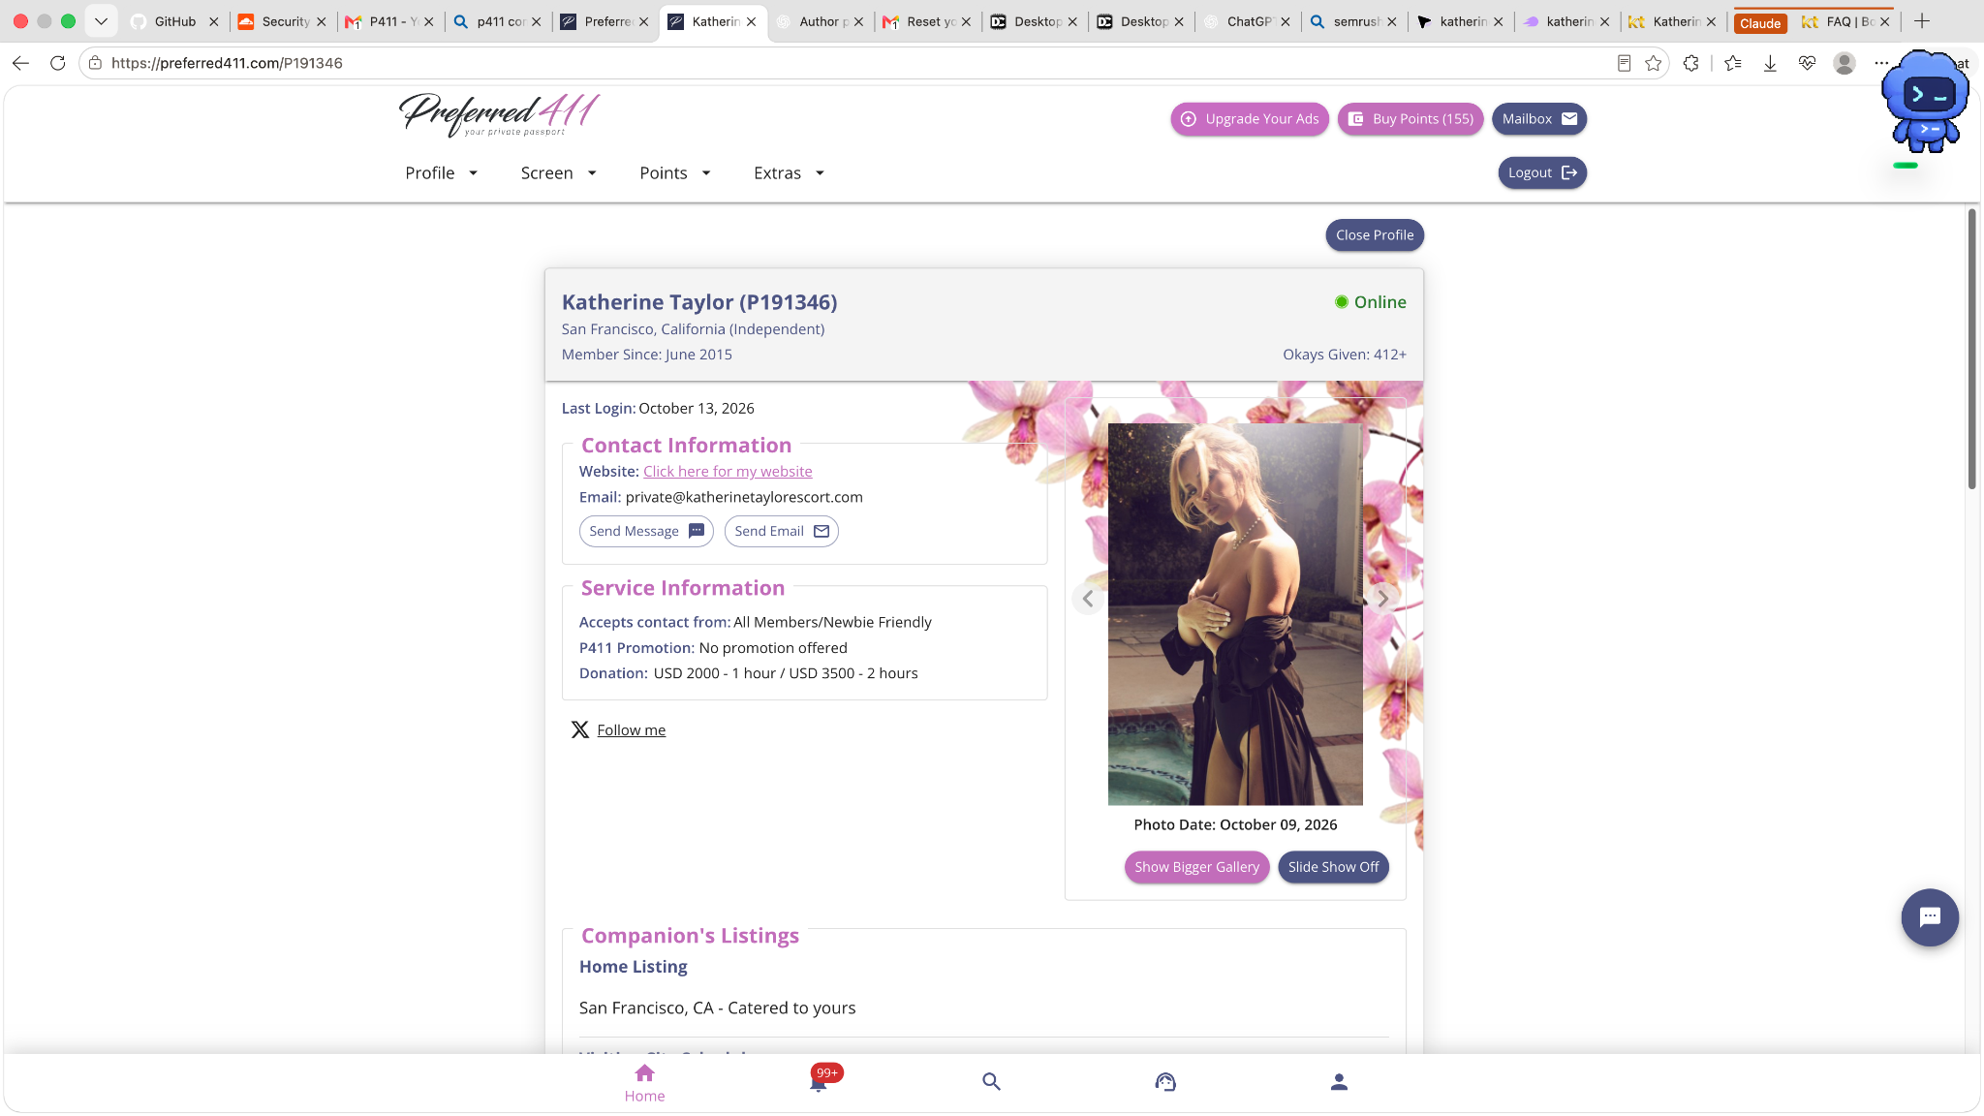Click the profile photo in gallery
Viewport: 1984px width, 1116px height.
(x=1235, y=614)
